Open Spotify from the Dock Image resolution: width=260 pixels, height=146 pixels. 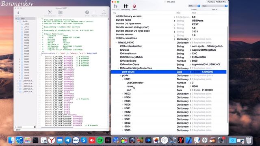click(100, 140)
